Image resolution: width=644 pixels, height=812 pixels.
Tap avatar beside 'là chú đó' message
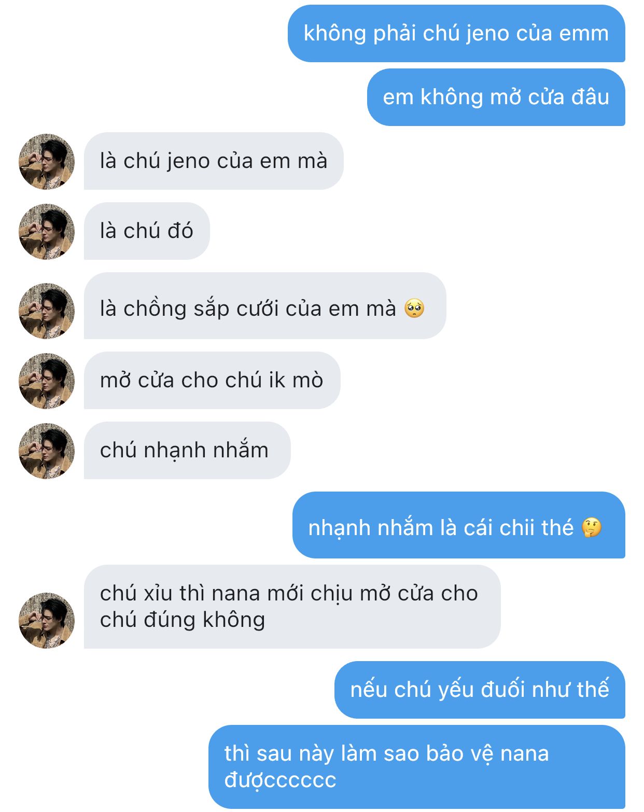tap(47, 231)
